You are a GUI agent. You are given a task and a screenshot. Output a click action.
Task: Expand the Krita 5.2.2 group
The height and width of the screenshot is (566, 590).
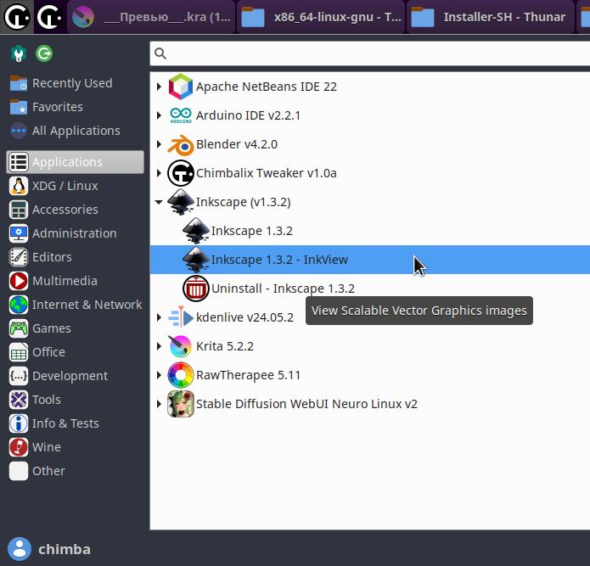(159, 346)
